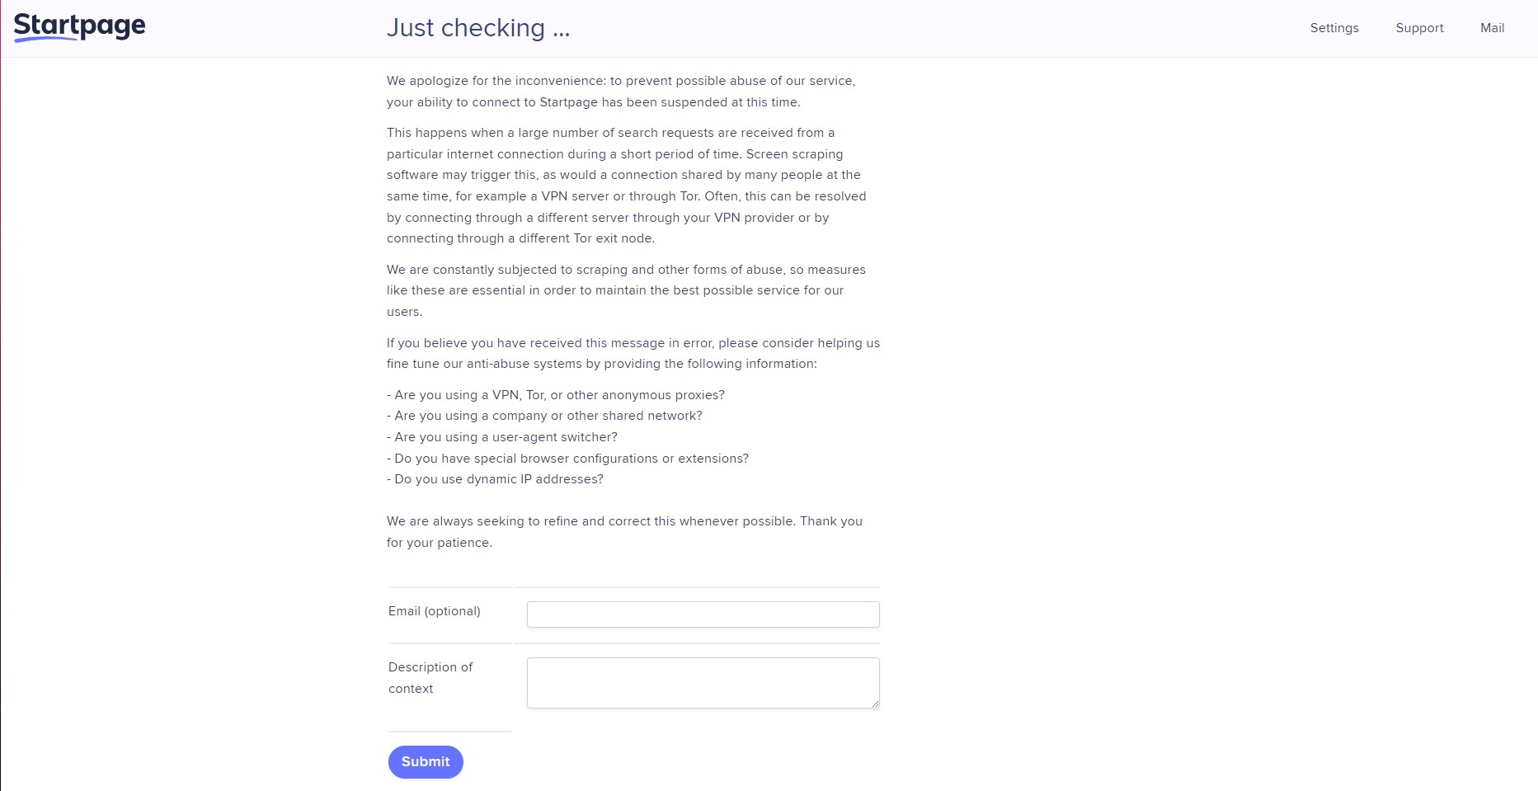Viewport: 1538px width, 791px height.
Task: Click the "Description of context" label
Action: tap(430, 677)
